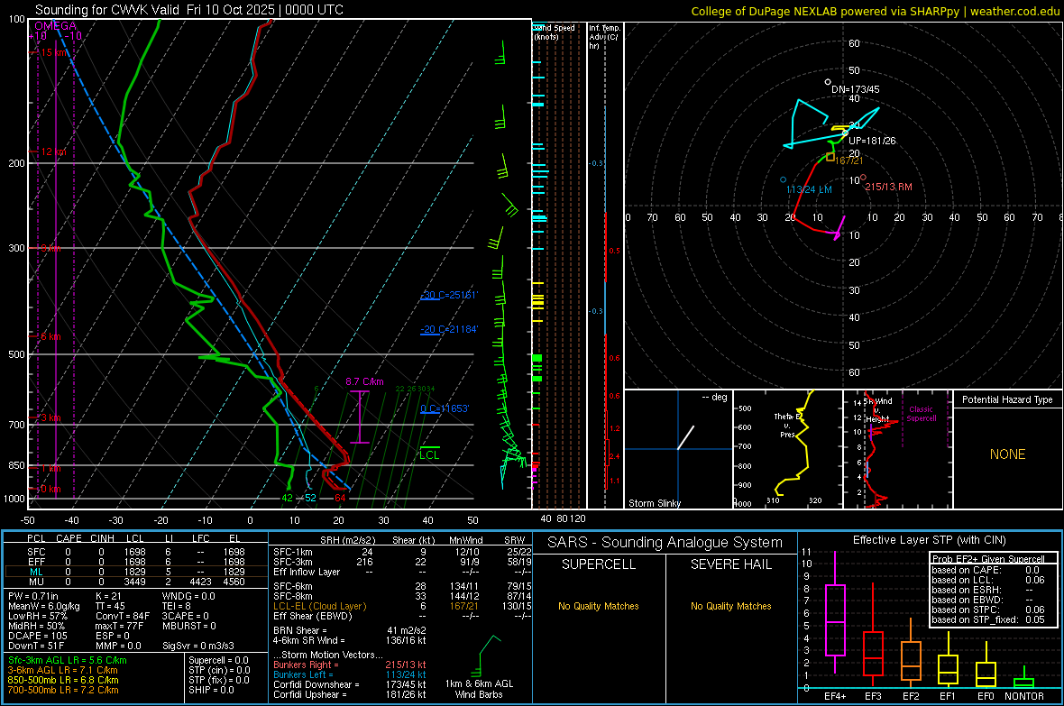Select the ConvT = 84F value
Viewport: 1064px width, 706px height.
(123, 617)
